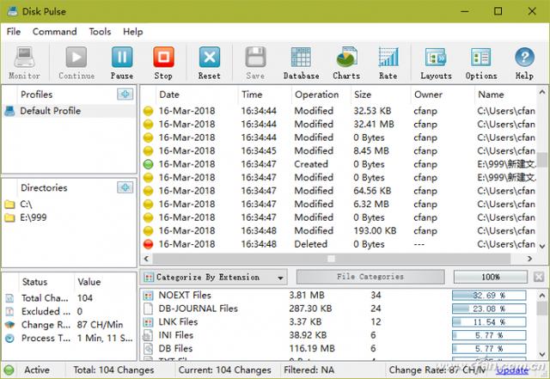Screen dimensions: 550x379
Task: Open the Options toolbar icon
Action: coord(481,58)
